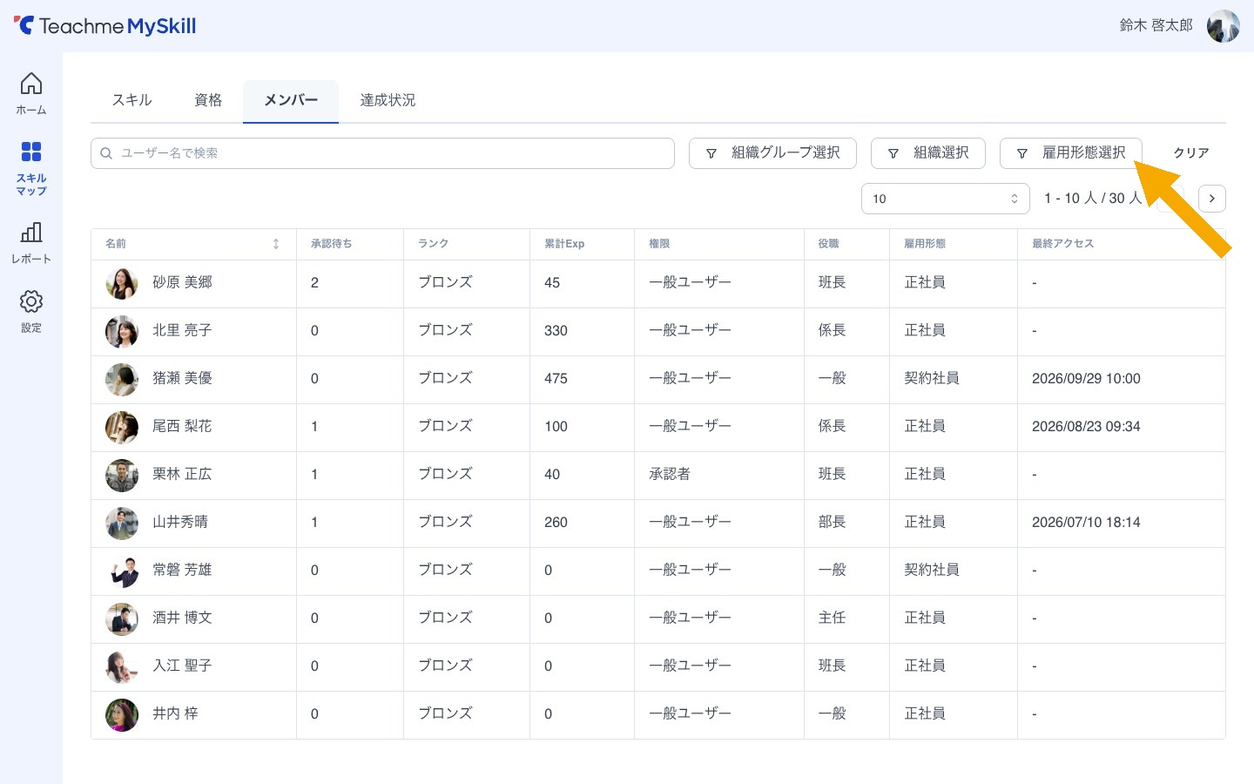Open the page size selector showing 10

click(x=946, y=199)
